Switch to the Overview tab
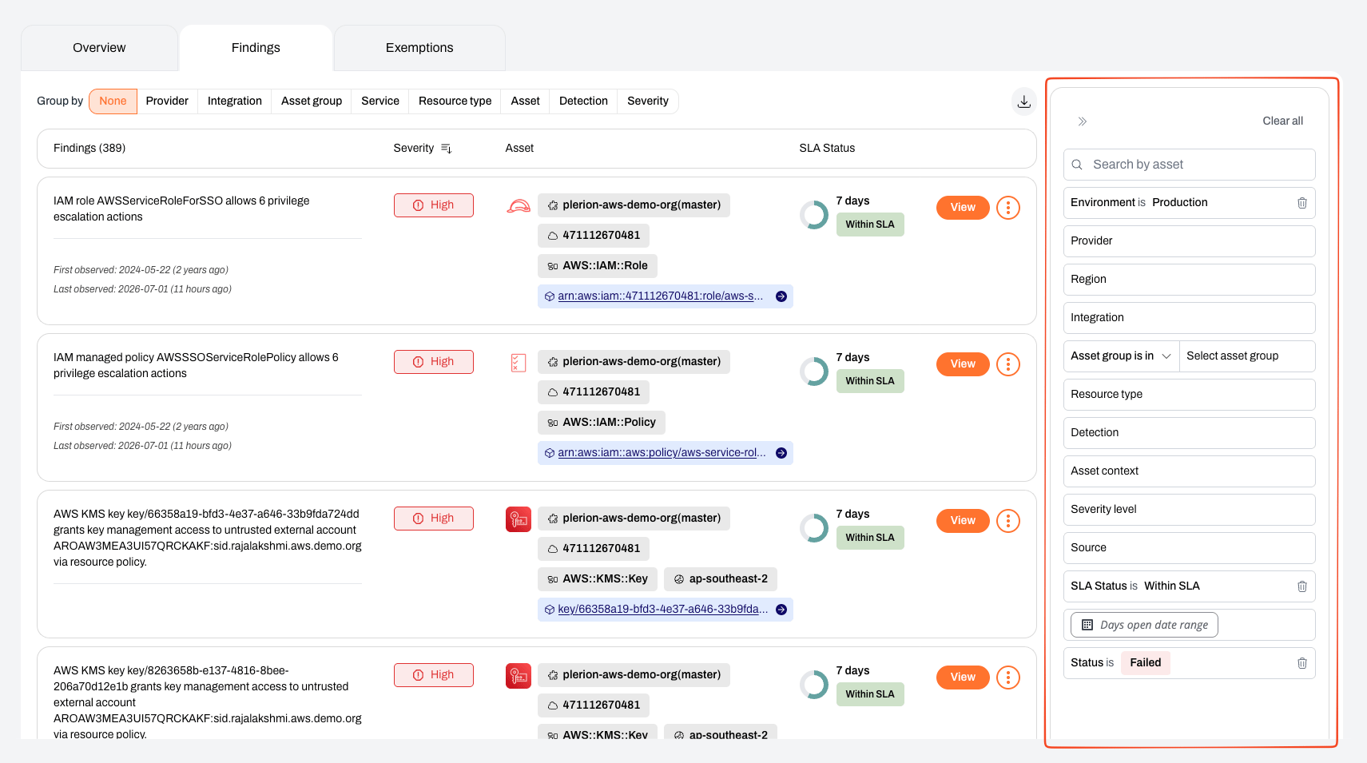Screen dimensions: 1367x763 coord(99,48)
